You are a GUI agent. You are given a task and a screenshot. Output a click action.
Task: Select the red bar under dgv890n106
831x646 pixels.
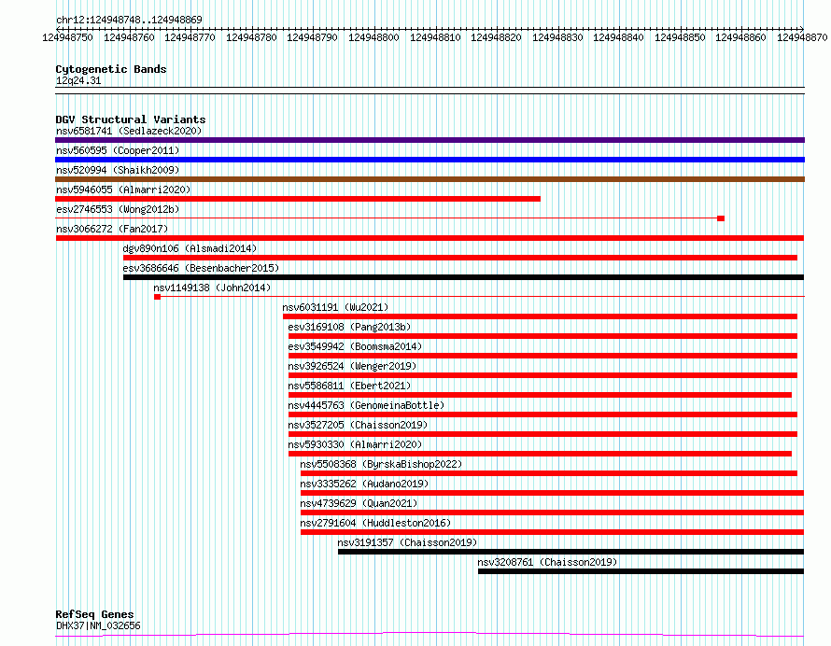tap(460, 258)
